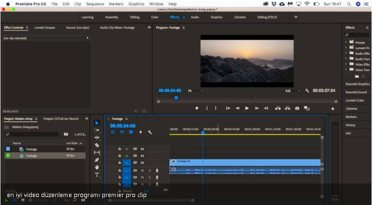This screenshot has height=205, width=372.
Task: Toggle timeline snap magnet icon
Action: point(122,132)
